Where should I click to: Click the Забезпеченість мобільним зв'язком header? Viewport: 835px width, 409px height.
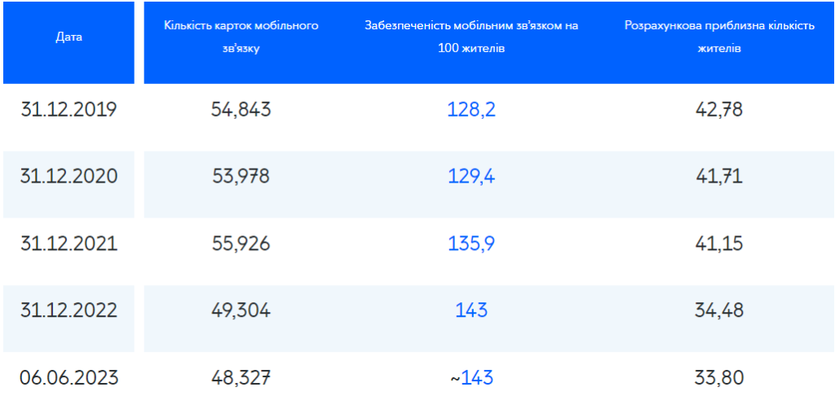coord(471,37)
